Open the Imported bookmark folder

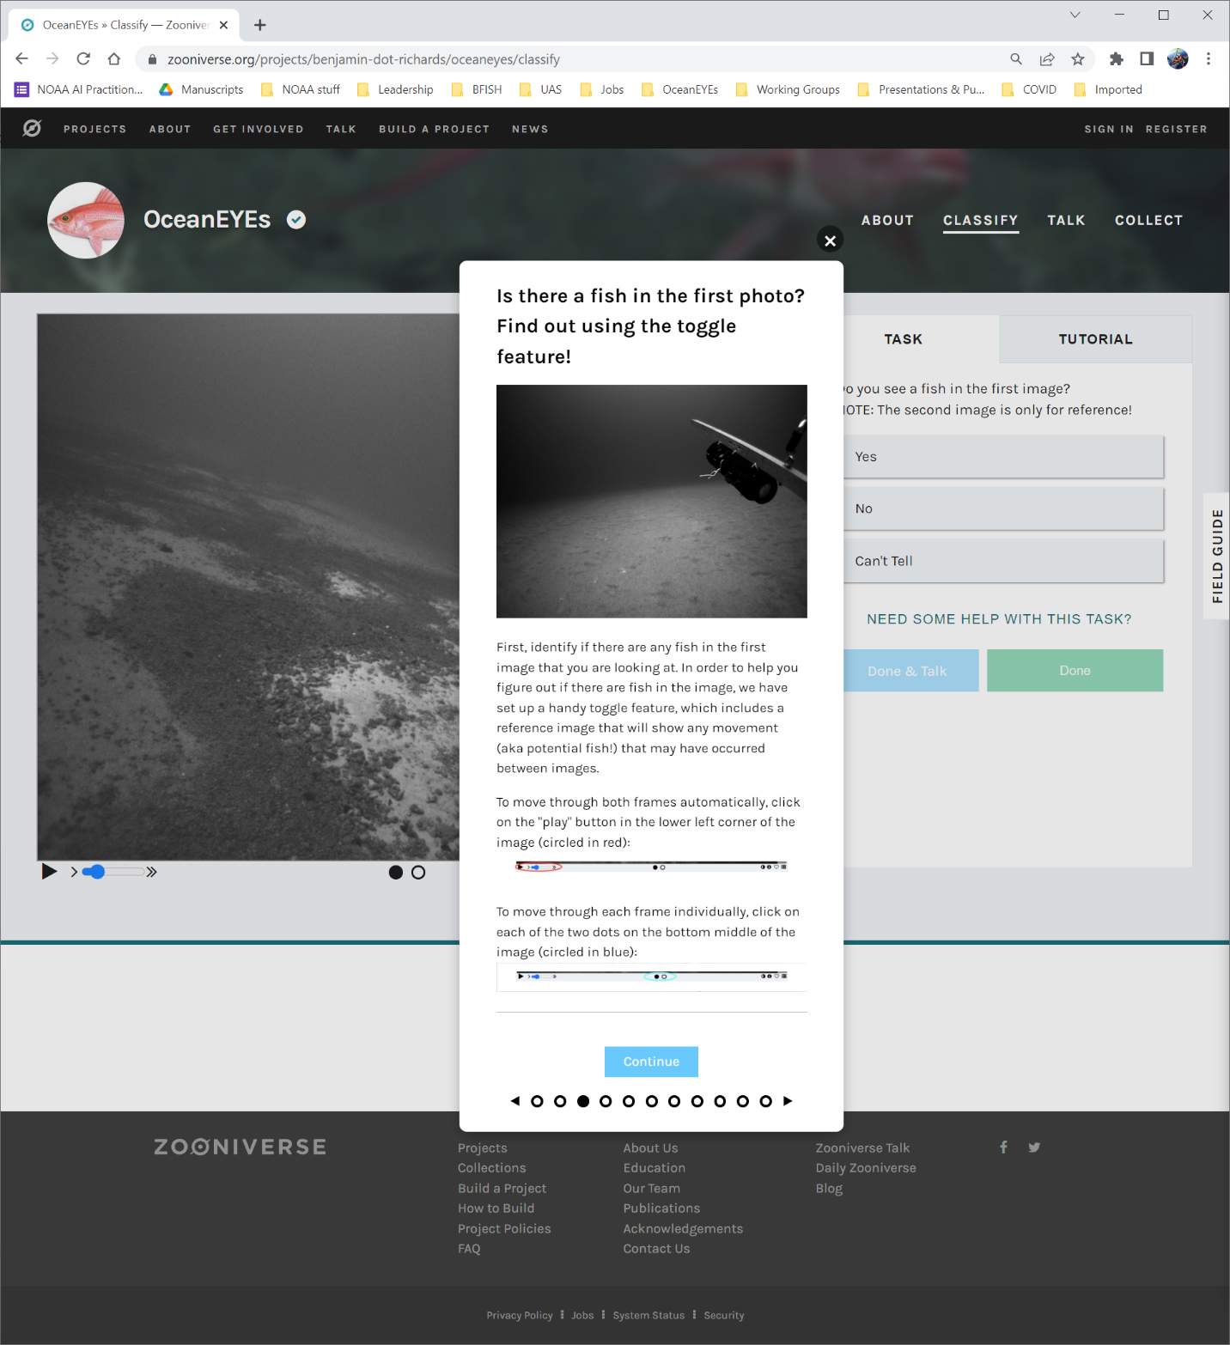[1108, 89]
